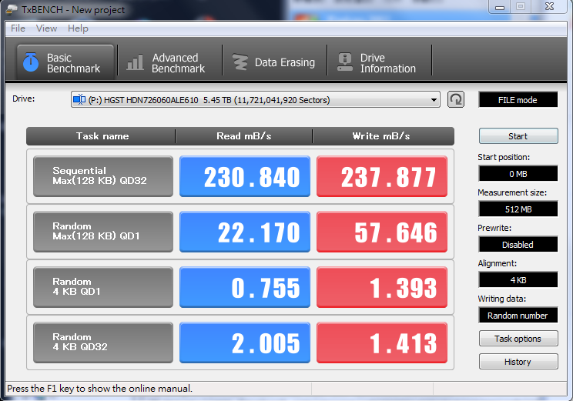Click 4 KB QD1 write result 1.393
The image size is (573, 401).
pos(382,287)
